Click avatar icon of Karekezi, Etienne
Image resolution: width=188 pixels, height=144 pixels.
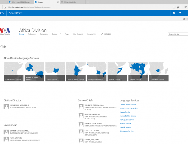point(81,132)
